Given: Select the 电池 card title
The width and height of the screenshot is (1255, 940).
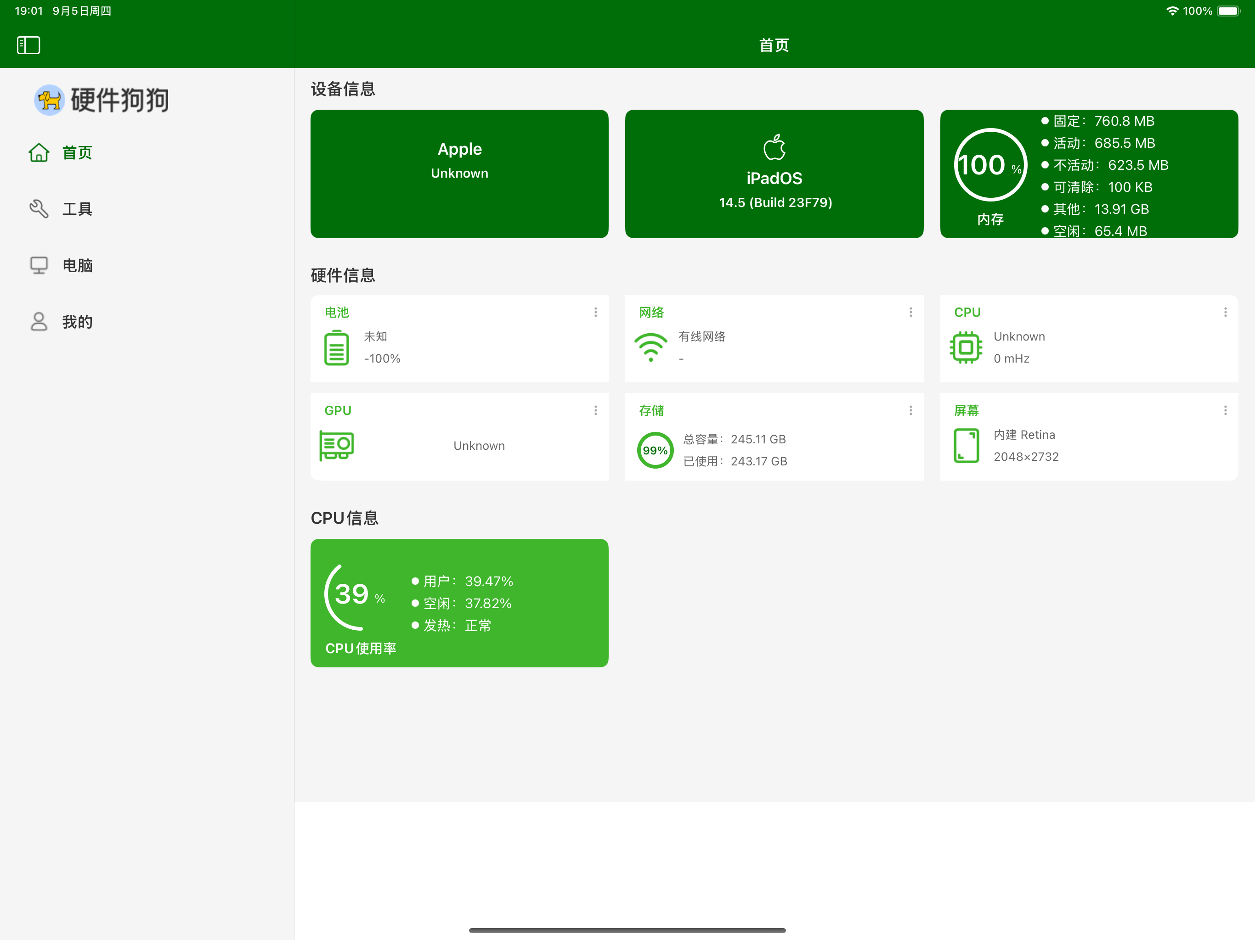Looking at the screenshot, I should pos(337,313).
